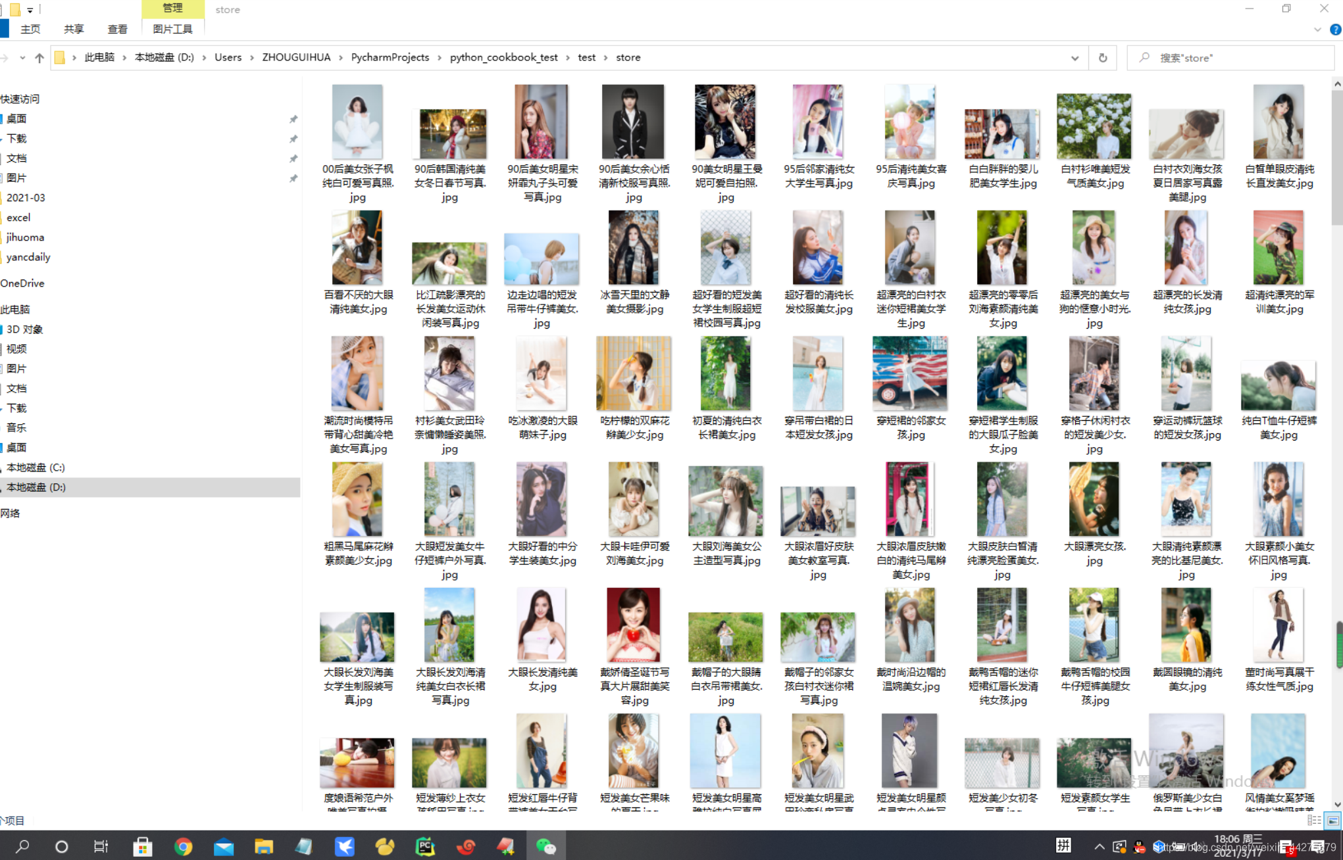Open Google Chrome from the taskbar
The height and width of the screenshot is (860, 1343).
[183, 846]
